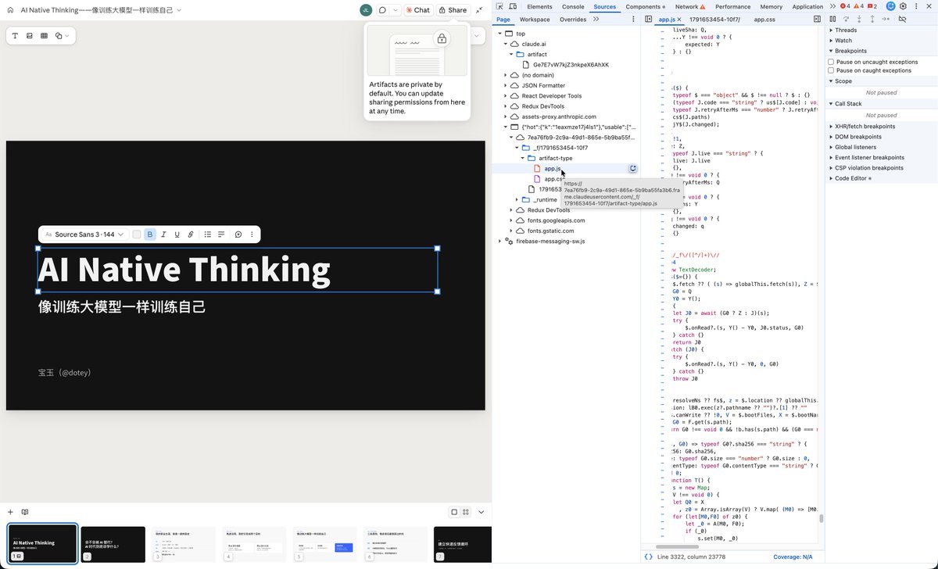Switch to the Memory tab
This screenshot has height=569, width=938.
[771, 6]
